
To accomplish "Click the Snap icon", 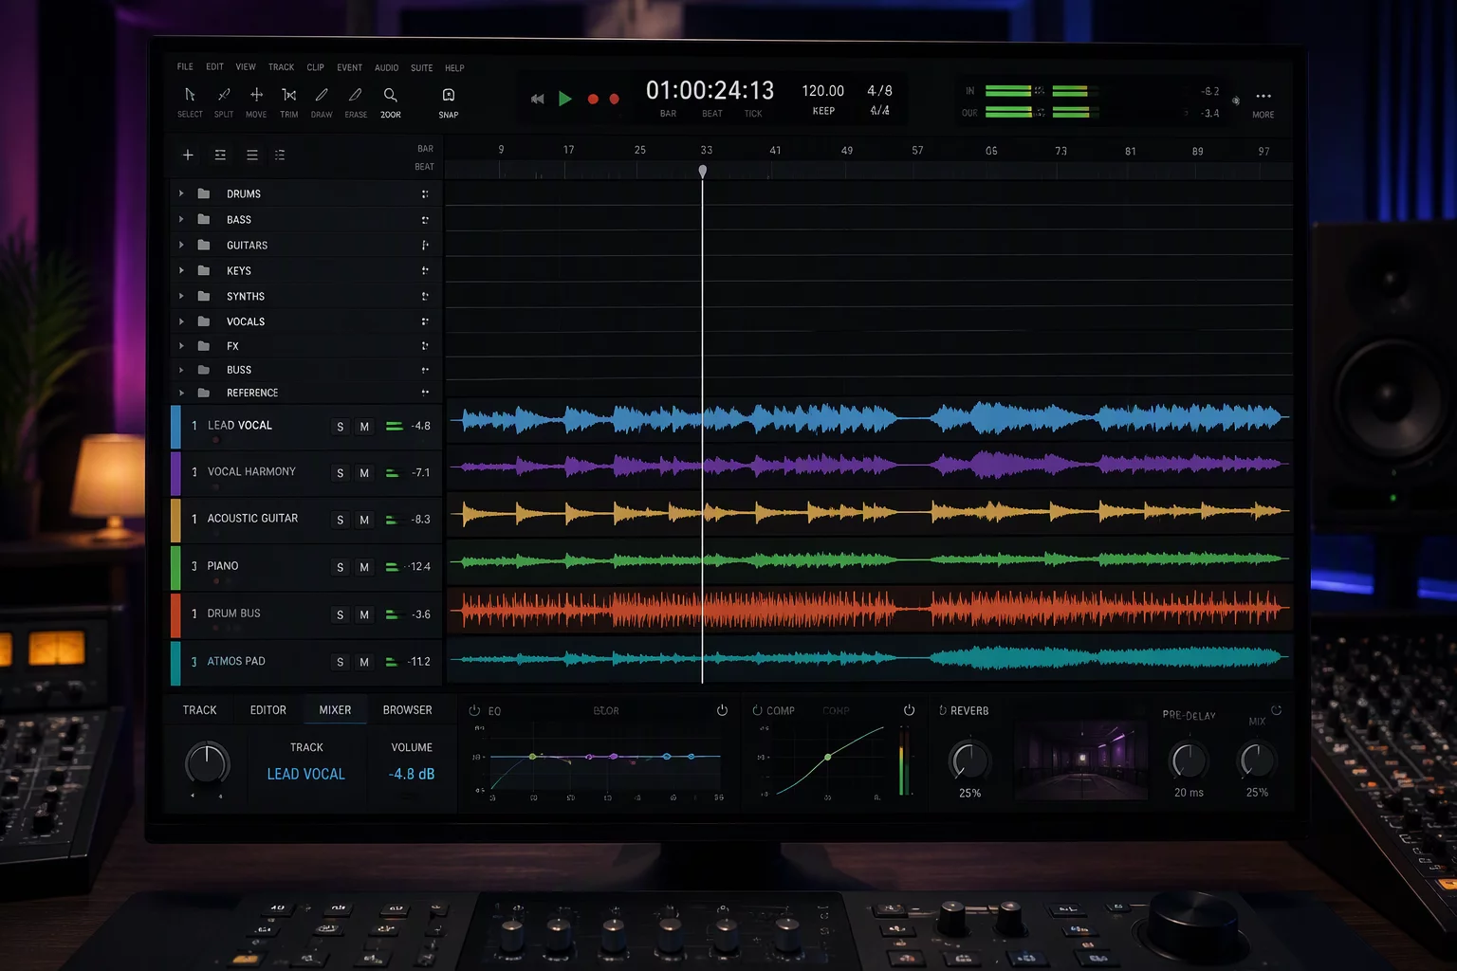I will 449,95.
